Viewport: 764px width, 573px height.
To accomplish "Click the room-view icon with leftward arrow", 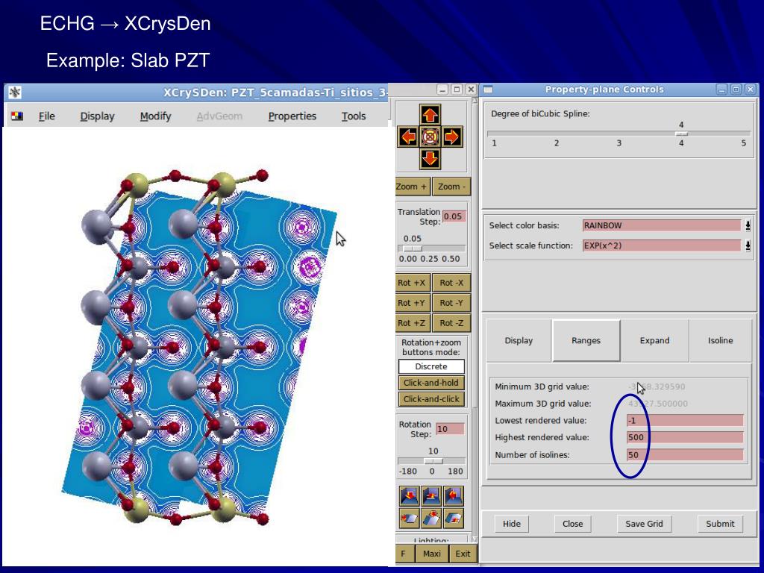I will [x=454, y=496].
